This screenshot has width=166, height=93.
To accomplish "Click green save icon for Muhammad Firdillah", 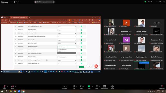I will pos(81,33).
